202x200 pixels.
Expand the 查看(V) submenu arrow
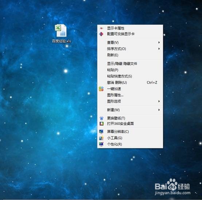159,42
